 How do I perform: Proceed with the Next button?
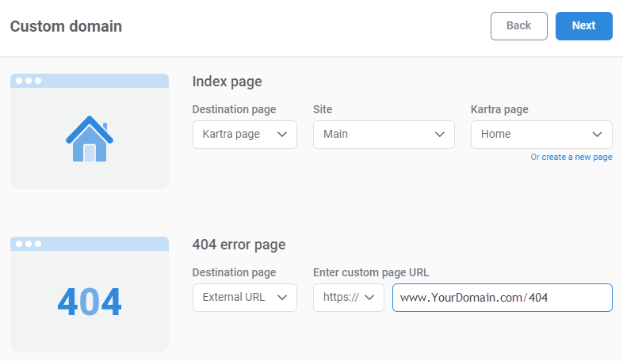click(x=583, y=26)
